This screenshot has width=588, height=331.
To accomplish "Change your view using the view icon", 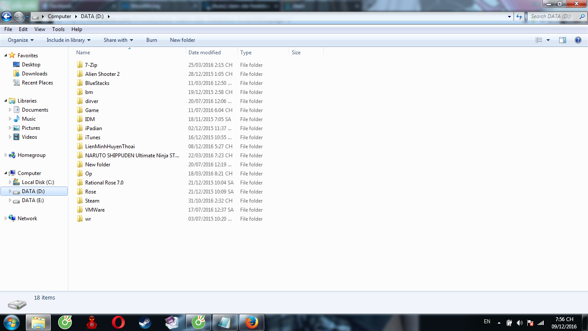I will point(539,40).
